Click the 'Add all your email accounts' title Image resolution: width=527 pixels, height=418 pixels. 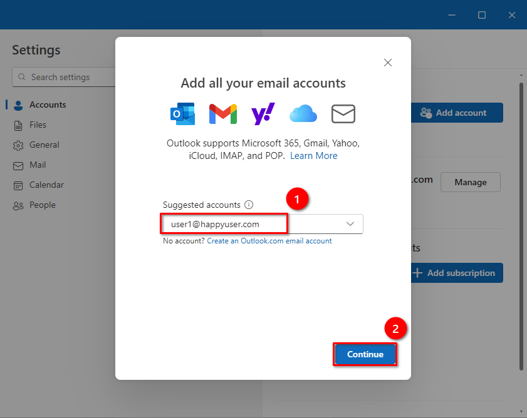pos(263,83)
